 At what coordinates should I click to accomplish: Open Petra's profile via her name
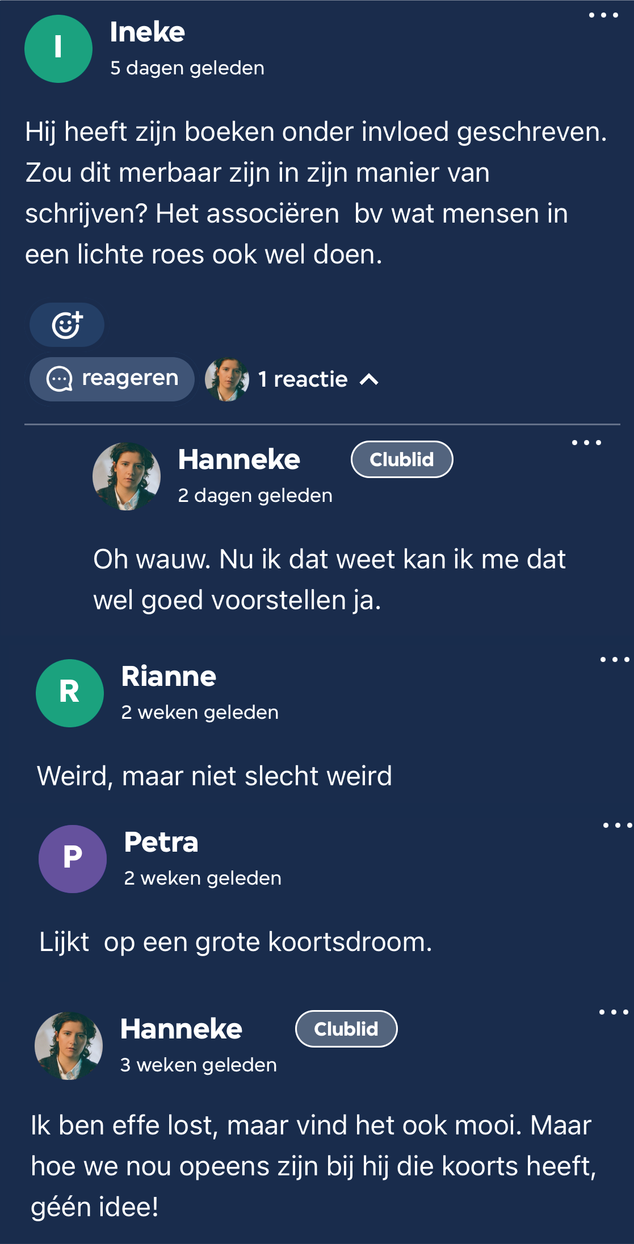(161, 842)
